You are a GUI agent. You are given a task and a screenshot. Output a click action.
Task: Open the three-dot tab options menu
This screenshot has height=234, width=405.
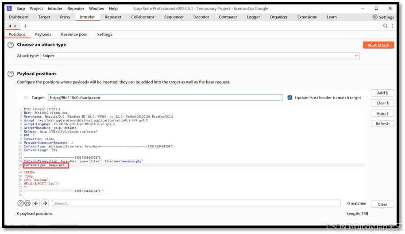393,26
